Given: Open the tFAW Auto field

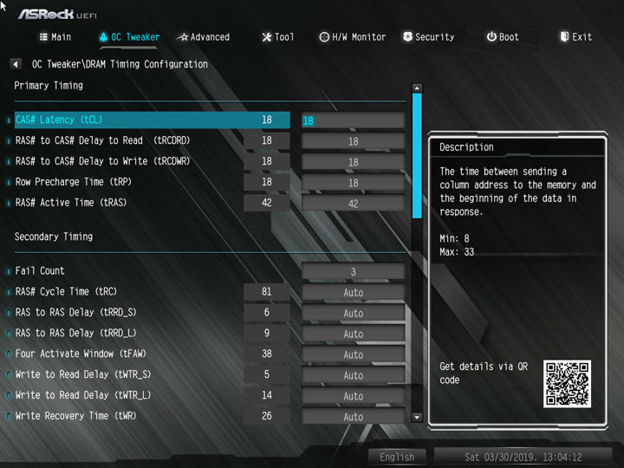Looking at the screenshot, I should (353, 354).
